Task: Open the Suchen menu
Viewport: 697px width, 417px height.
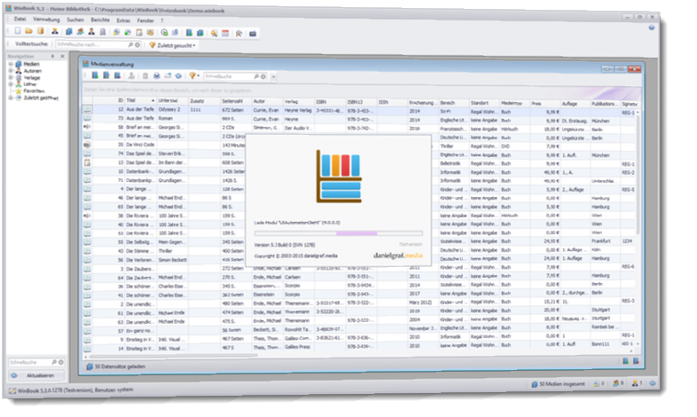Action: pos(75,20)
